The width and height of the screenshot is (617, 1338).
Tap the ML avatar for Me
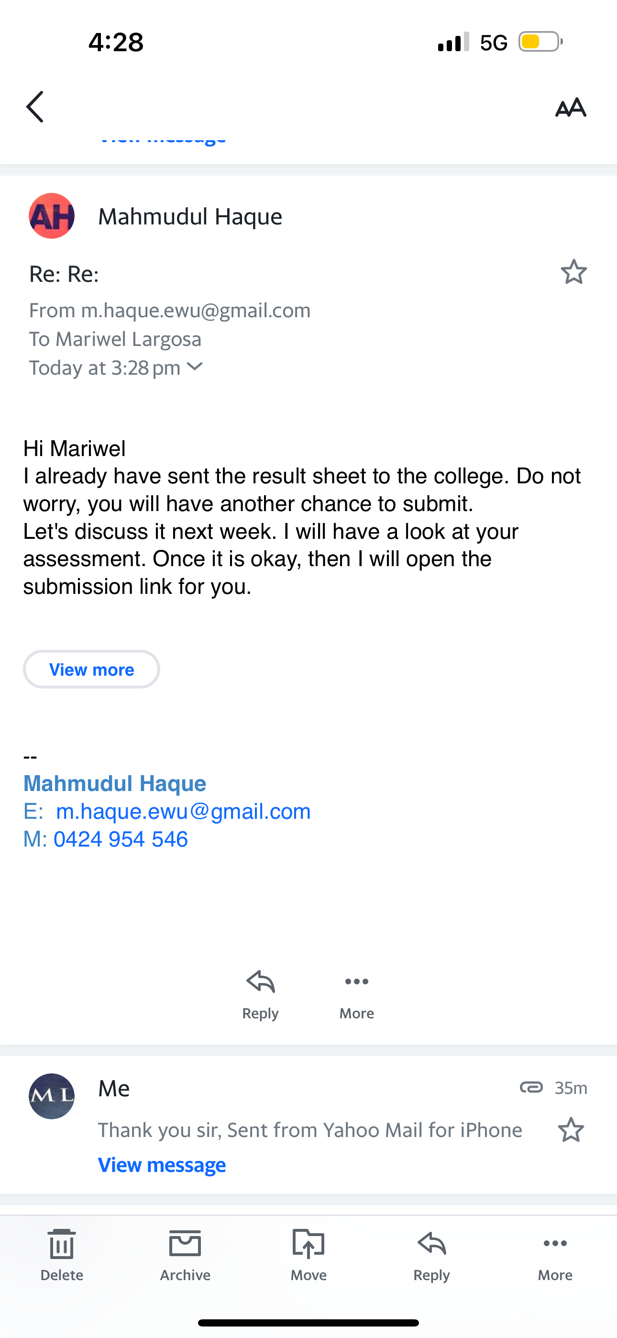coord(52,1096)
